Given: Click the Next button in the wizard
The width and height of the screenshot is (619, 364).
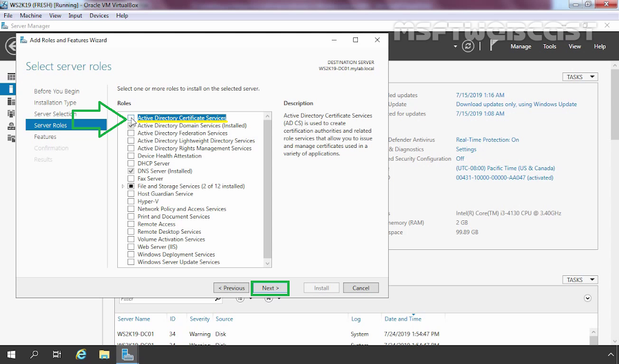Looking at the screenshot, I should 270,288.
